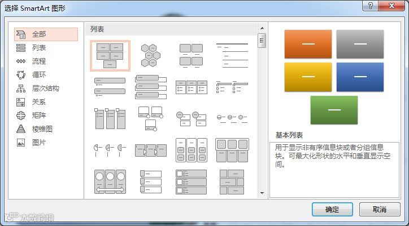
Task: Choose the vertical box list layout
Action: coord(150,87)
